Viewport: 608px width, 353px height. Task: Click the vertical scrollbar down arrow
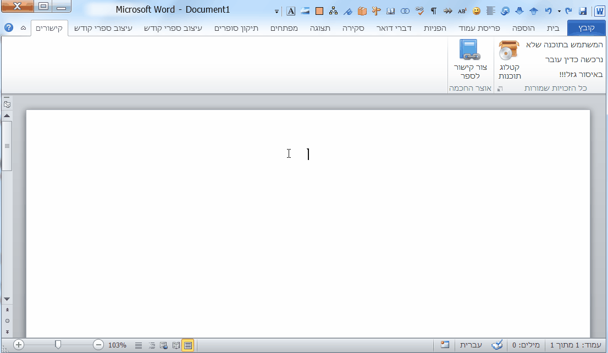(x=7, y=299)
